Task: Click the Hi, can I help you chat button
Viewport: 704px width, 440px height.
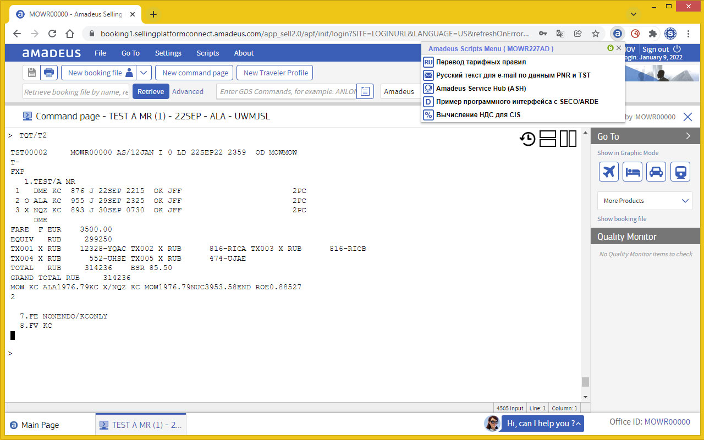Action: (542, 423)
